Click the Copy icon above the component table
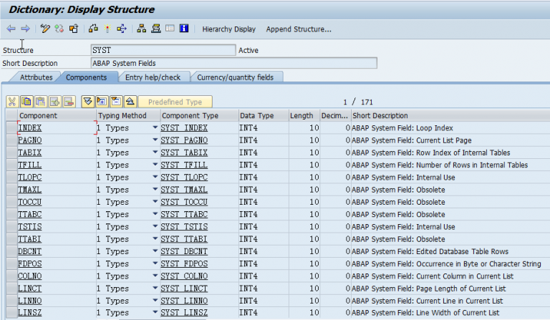Screen dimensions: 550x320 26,102
